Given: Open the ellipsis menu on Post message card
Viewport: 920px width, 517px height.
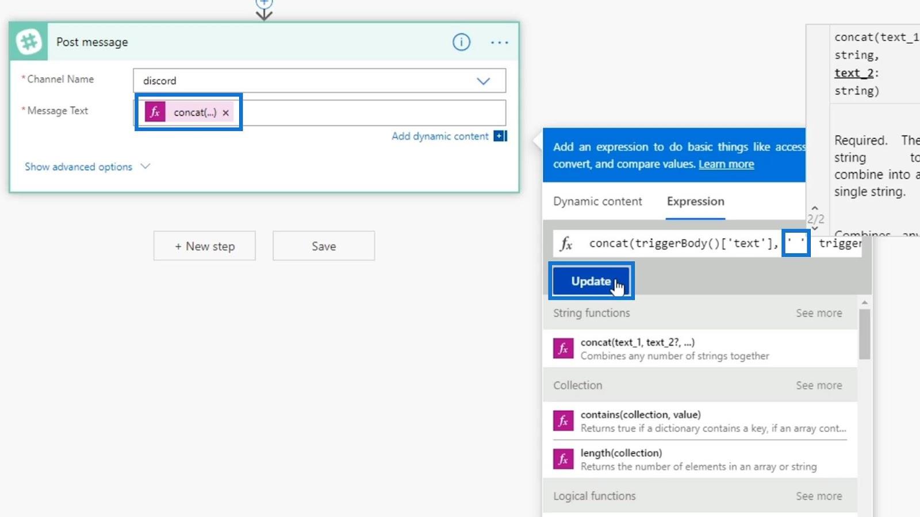Looking at the screenshot, I should coord(499,43).
